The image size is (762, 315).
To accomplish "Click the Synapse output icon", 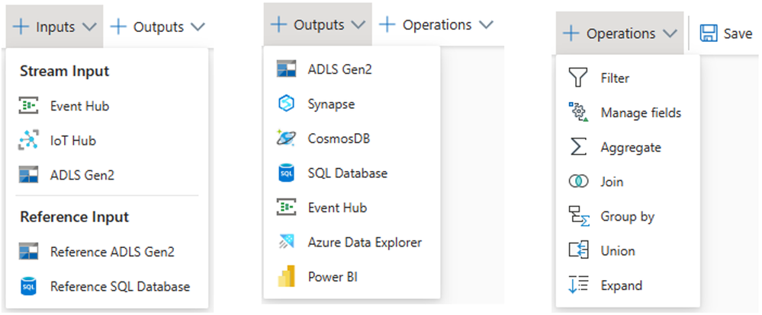I will 286,104.
